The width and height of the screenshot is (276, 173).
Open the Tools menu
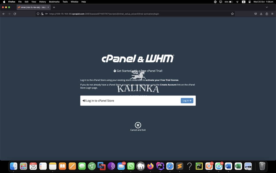tap(65, 2)
